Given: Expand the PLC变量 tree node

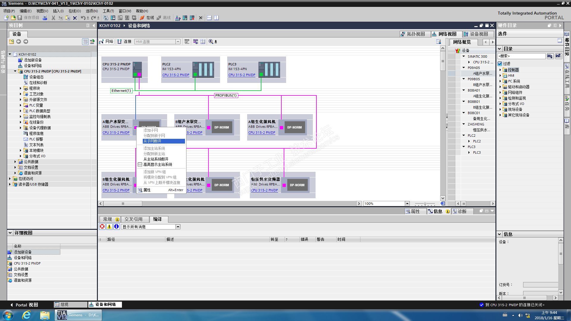Looking at the screenshot, I should (21, 105).
